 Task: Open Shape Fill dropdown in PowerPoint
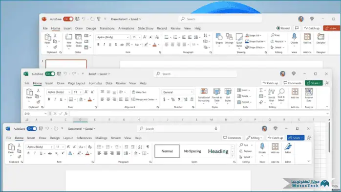[x=260, y=35]
